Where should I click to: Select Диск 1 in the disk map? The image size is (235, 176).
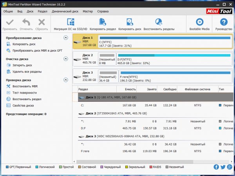click(85, 41)
